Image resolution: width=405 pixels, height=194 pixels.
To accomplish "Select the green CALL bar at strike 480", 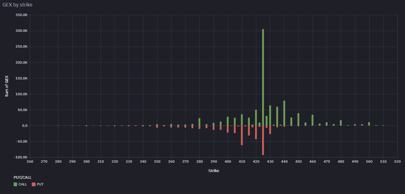I will click(341, 123).
